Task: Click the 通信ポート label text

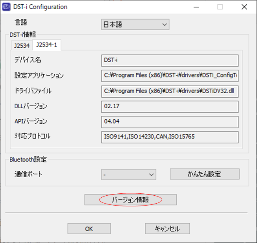Action: point(28,174)
